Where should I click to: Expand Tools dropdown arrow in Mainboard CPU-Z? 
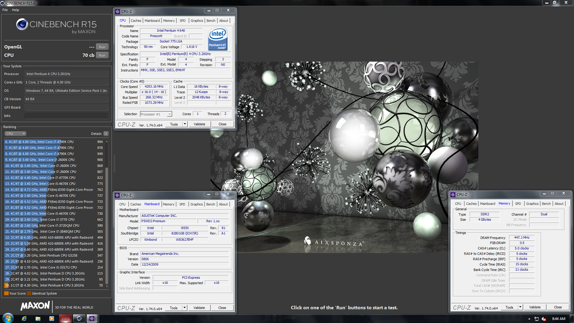[185, 308]
